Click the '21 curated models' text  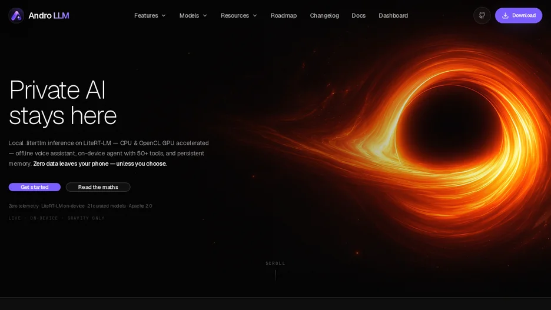coord(107,206)
